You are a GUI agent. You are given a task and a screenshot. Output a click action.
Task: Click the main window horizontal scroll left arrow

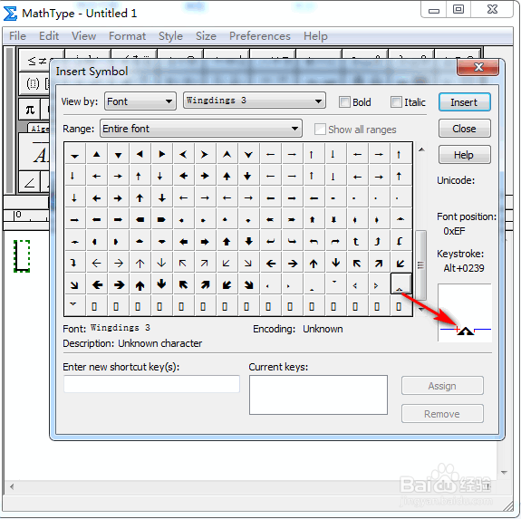click(12, 486)
